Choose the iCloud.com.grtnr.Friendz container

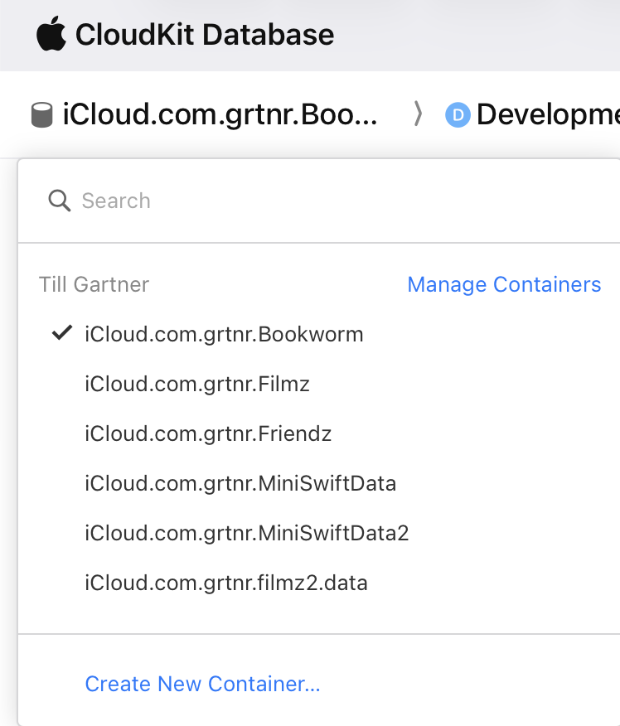coord(208,433)
